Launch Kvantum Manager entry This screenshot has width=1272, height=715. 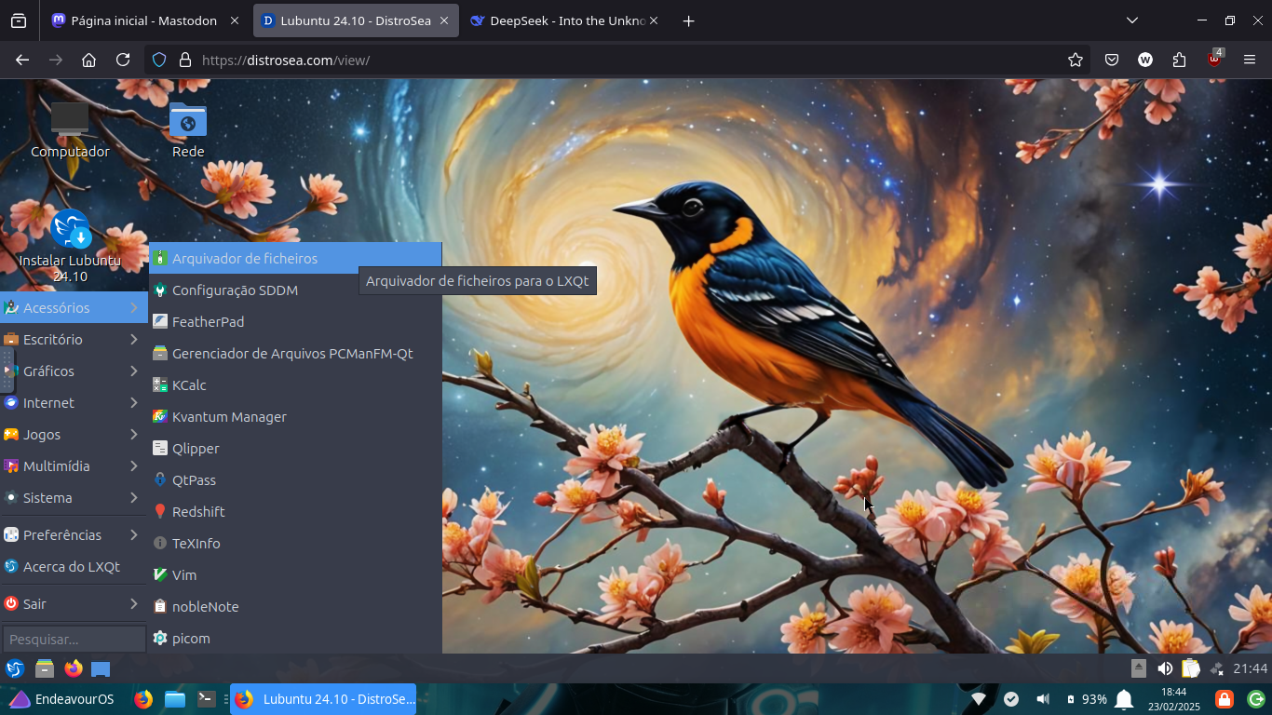click(x=295, y=417)
